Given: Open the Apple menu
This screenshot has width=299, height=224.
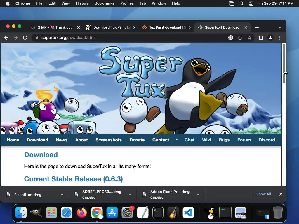Looking at the screenshot, I should click(x=8, y=3).
